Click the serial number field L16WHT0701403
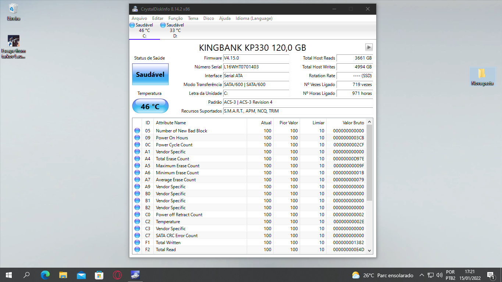The height and width of the screenshot is (282, 502). [x=256, y=67]
